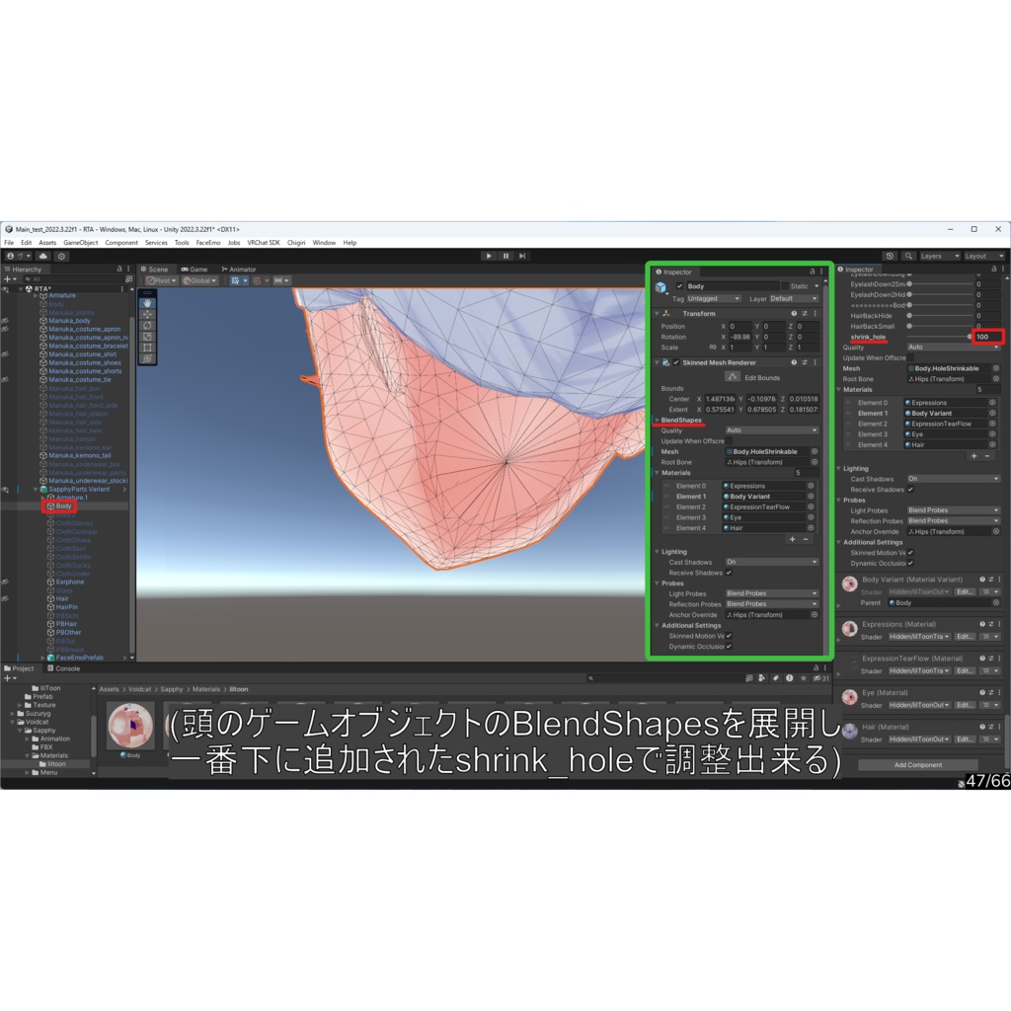
Task: Open the VRChat SDK menu
Action: point(264,243)
